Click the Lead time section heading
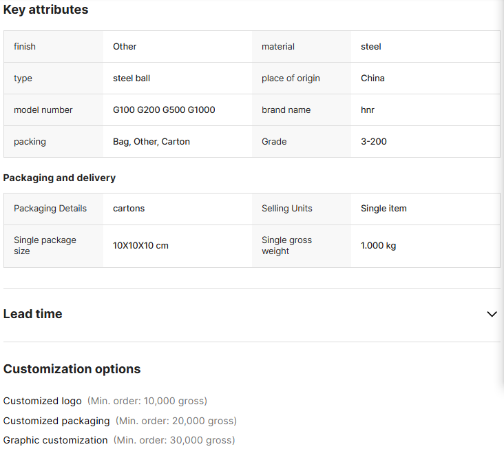504x449 pixels. point(33,314)
